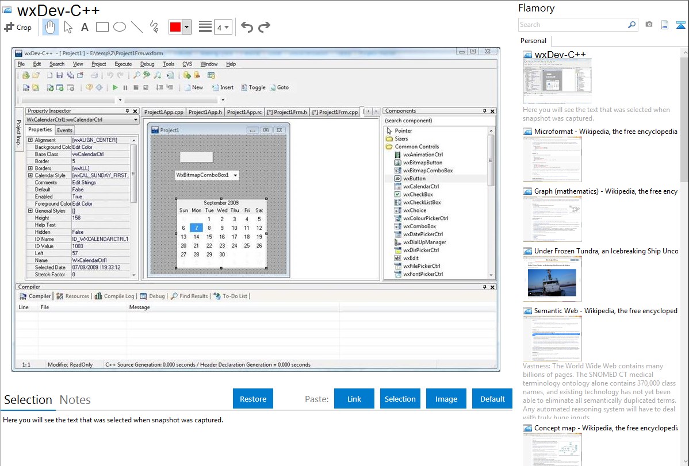Open the WxCalendarCtrl1:wxCalendarCtrl combo box
Image resolution: width=689 pixels, height=466 pixels.
[x=82, y=120]
